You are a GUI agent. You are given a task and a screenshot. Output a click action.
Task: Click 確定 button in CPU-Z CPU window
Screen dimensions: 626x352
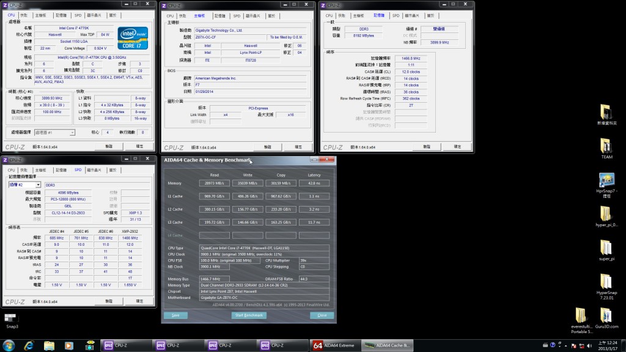[139, 147]
